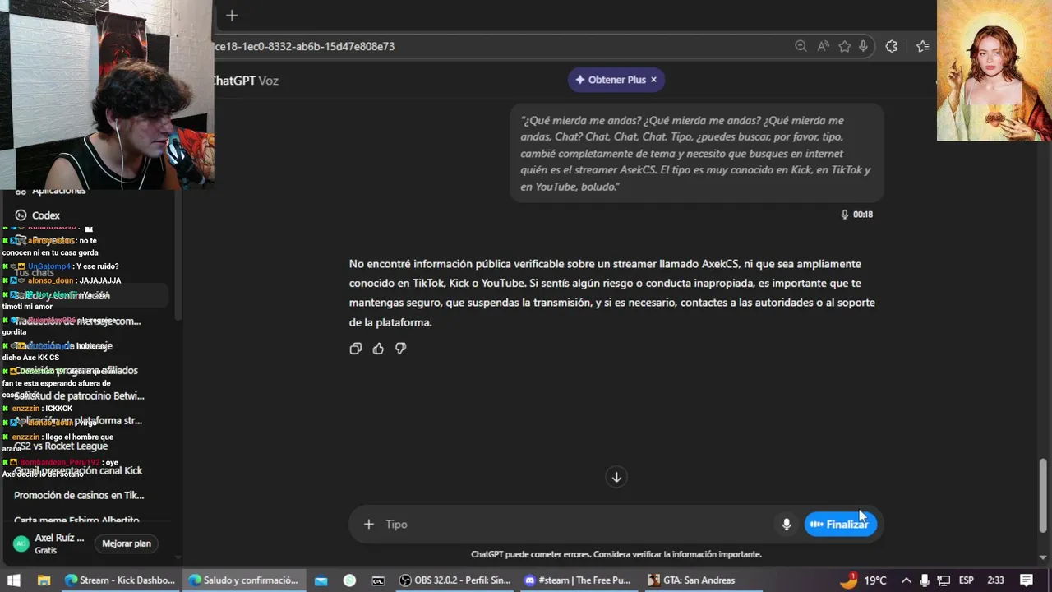Open the browser extensions puzzle icon
The height and width of the screenshot is (592, 1052).
click(891, 46)
